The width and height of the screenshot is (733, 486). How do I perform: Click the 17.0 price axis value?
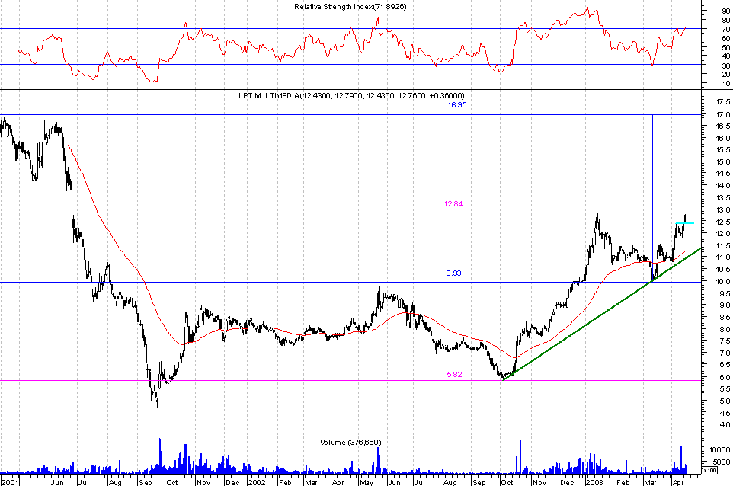[x=723, y=114]
